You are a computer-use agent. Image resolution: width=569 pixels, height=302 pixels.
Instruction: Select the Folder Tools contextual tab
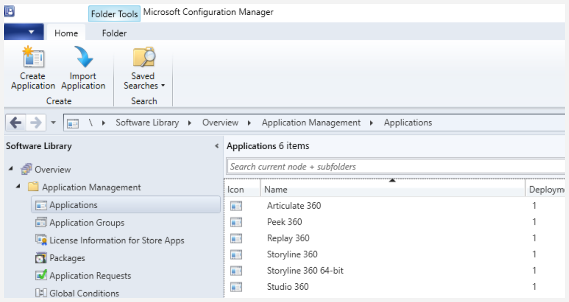click(114, 14)
